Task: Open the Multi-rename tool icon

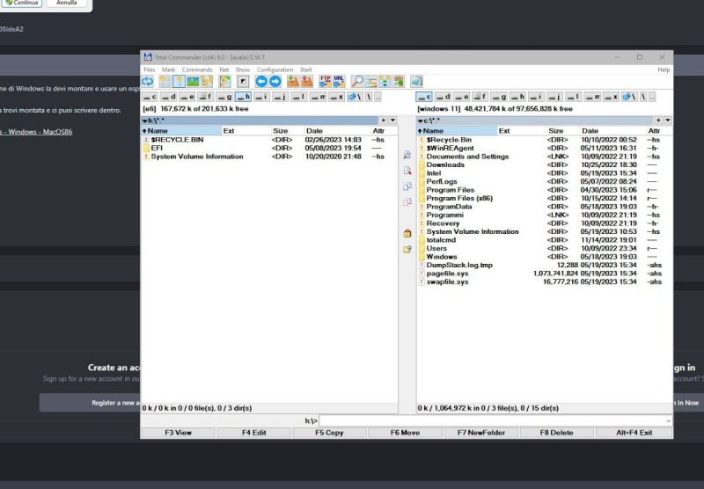Action: tap(370, 82)
